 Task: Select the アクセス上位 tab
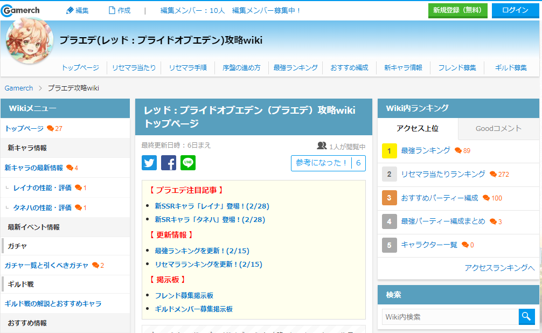pyautogui.click(x=418, y=129)
